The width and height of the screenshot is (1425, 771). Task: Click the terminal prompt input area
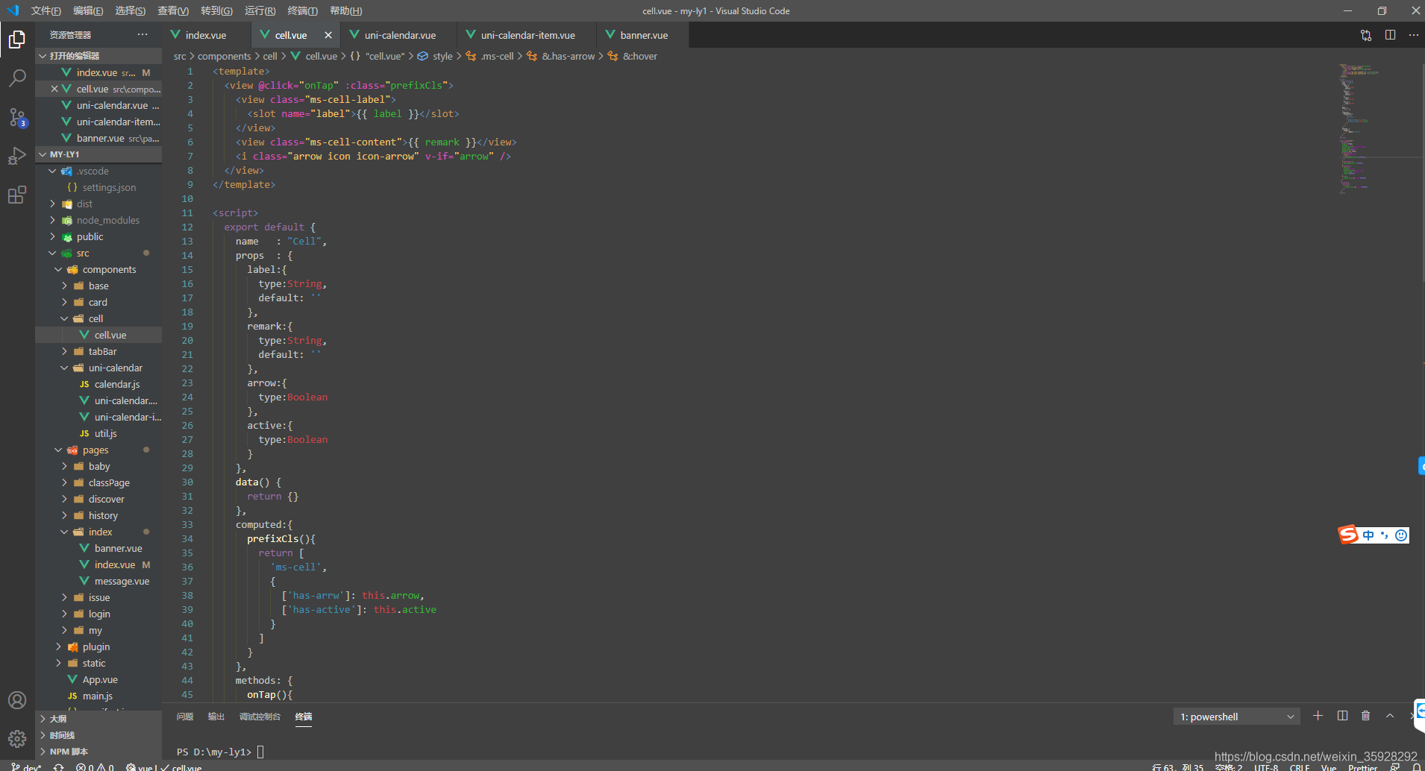point(260,752)
